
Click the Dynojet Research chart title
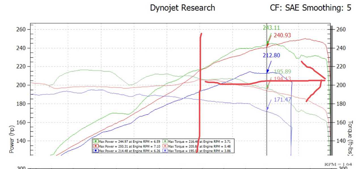point(183,8)
